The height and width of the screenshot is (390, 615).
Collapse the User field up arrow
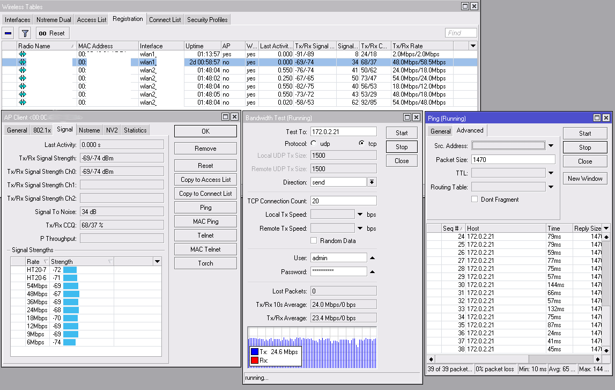click(x=373, y=258)
